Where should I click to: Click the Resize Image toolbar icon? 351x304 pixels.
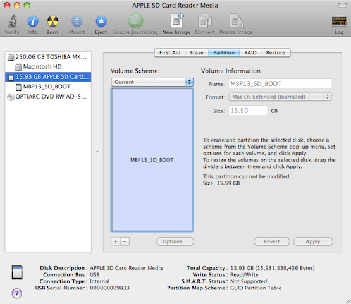(x=237, y=21)
